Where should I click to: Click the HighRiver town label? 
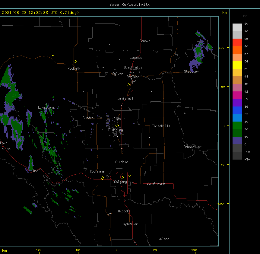(130, 224)
